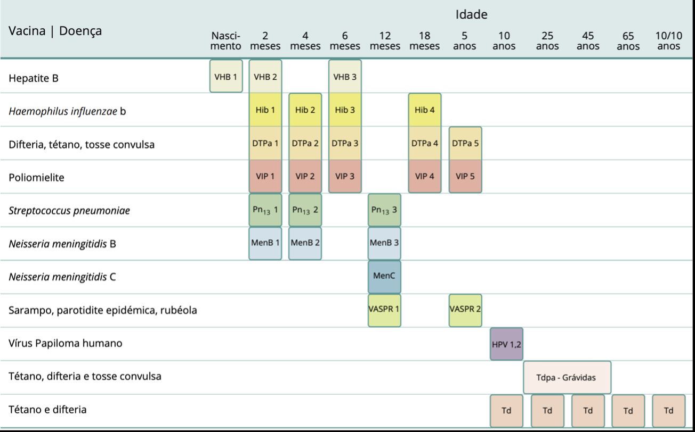Click the purple HPV 1,2 box
695x432 pixels.
[x=506, y=344]
